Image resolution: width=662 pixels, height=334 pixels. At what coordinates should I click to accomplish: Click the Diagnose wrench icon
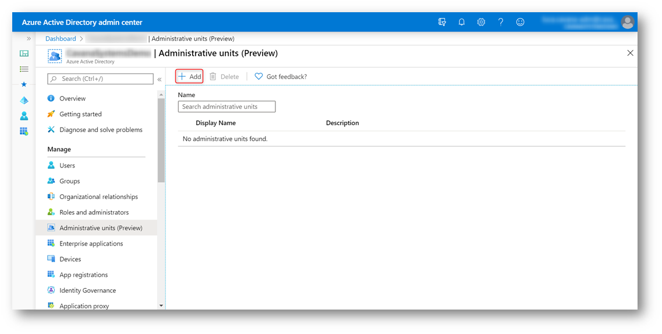51,129
